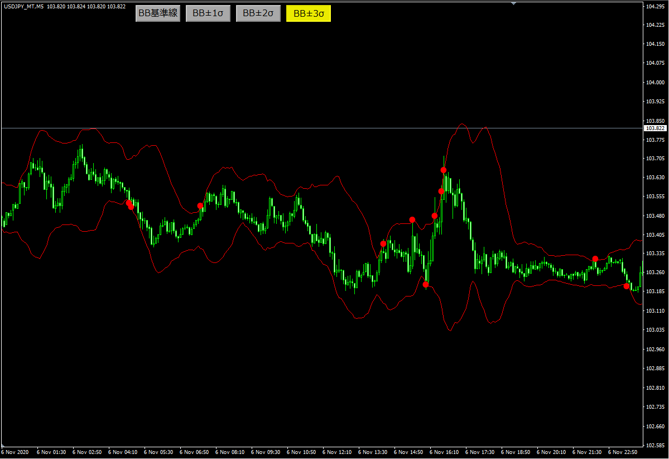
Task: Click price scale label 104.000
Action: (655, 83)
